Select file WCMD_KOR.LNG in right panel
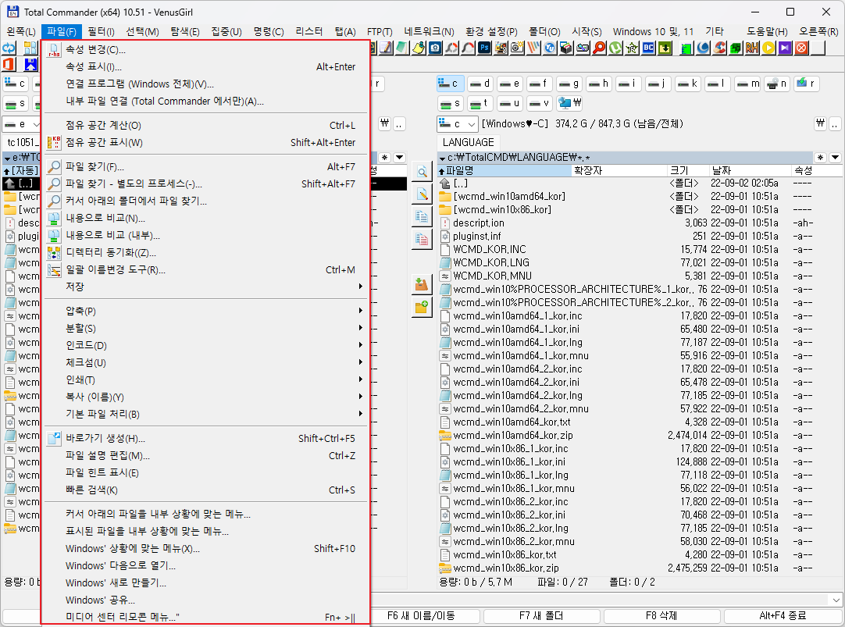Viewport: 845px width, 627px height. [639, 262]
